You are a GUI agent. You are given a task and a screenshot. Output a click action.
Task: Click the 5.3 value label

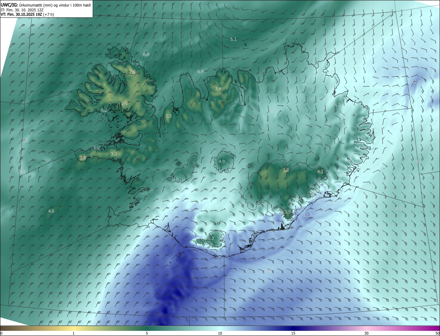point(211,238)
